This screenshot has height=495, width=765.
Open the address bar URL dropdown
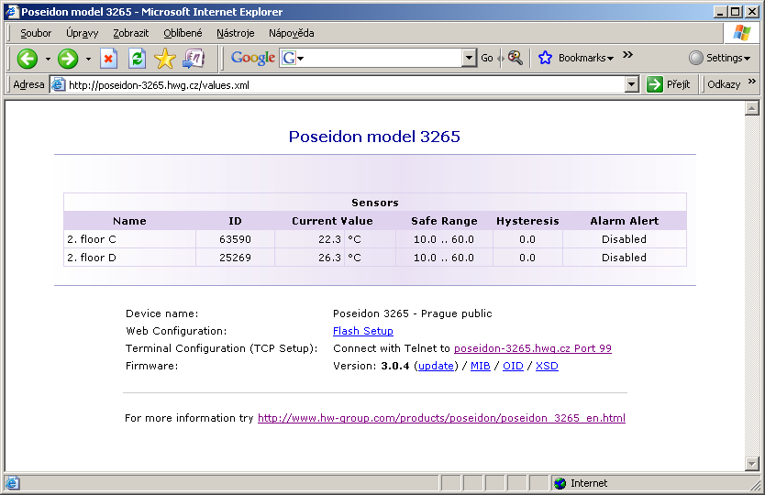(632, 84)
